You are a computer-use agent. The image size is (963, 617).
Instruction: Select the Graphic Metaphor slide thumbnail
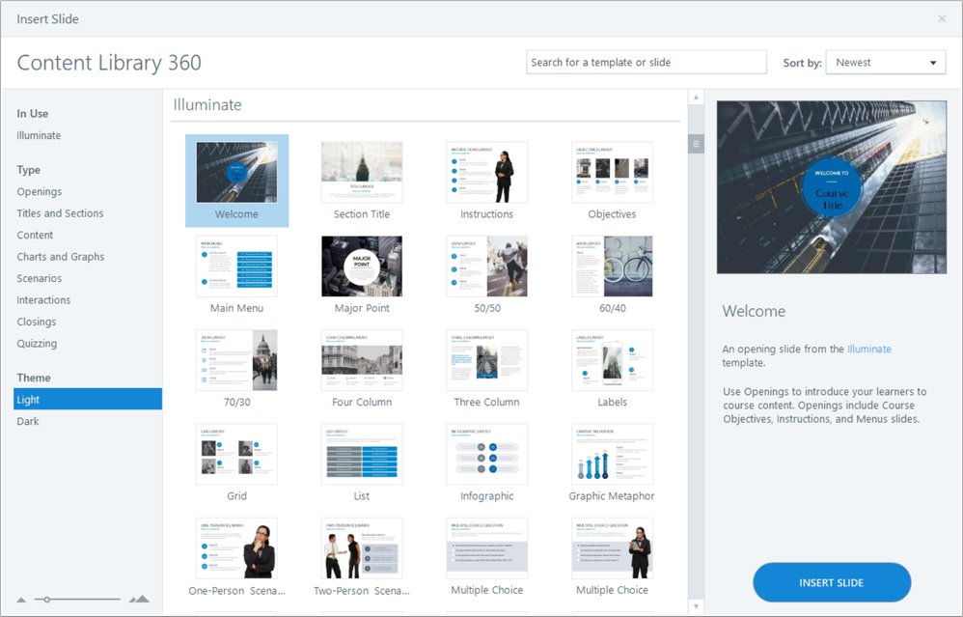(613, 454)
